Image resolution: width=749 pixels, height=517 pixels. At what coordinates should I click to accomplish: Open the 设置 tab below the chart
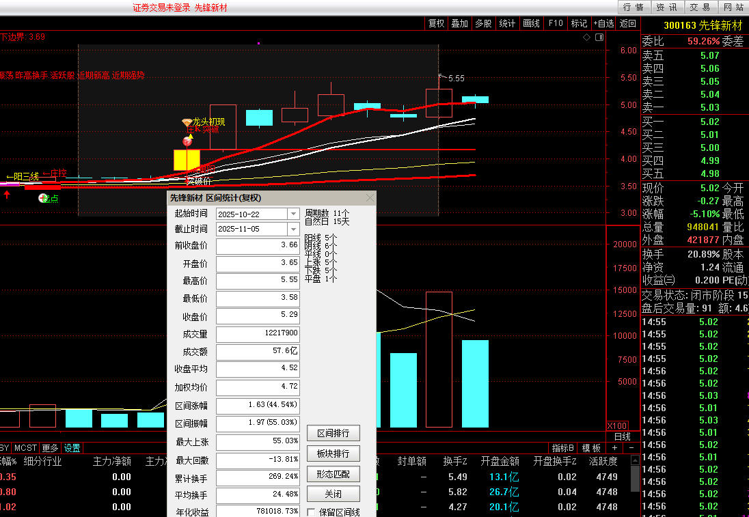point(72,448)
